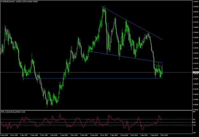Open the chart menu triangle beside EURUSD,Monthly
199x137 pixels.
click(x=1, y=2)
